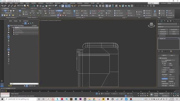Open the Create panel plus tab
Screen dimensions: 180x101
pos(159,21)
